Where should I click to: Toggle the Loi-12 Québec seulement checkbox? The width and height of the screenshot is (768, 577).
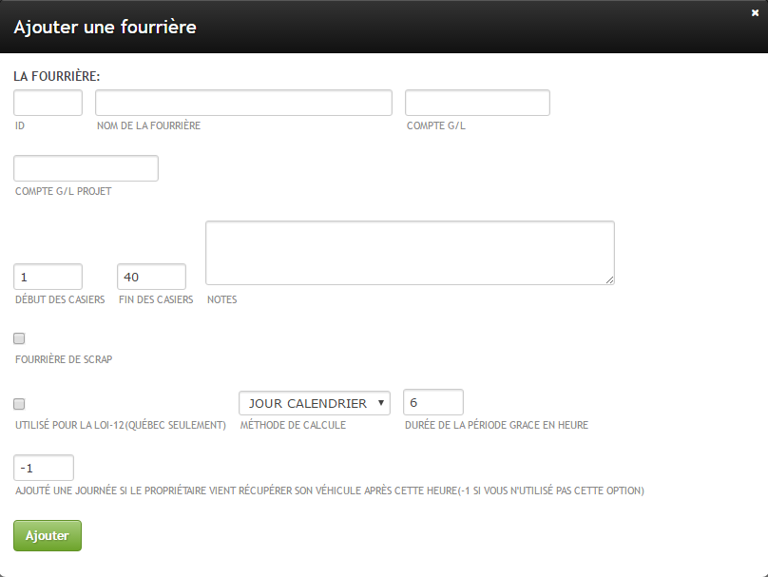(19, 404)
